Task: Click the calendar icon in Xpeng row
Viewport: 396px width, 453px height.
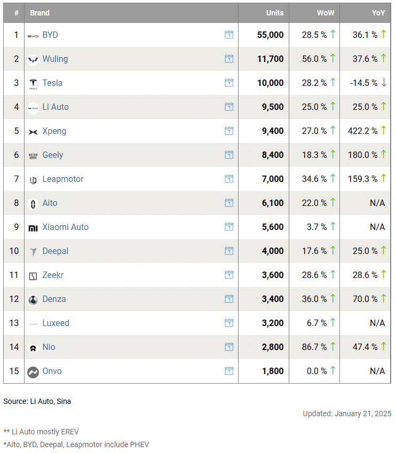Action: (229, 131)
